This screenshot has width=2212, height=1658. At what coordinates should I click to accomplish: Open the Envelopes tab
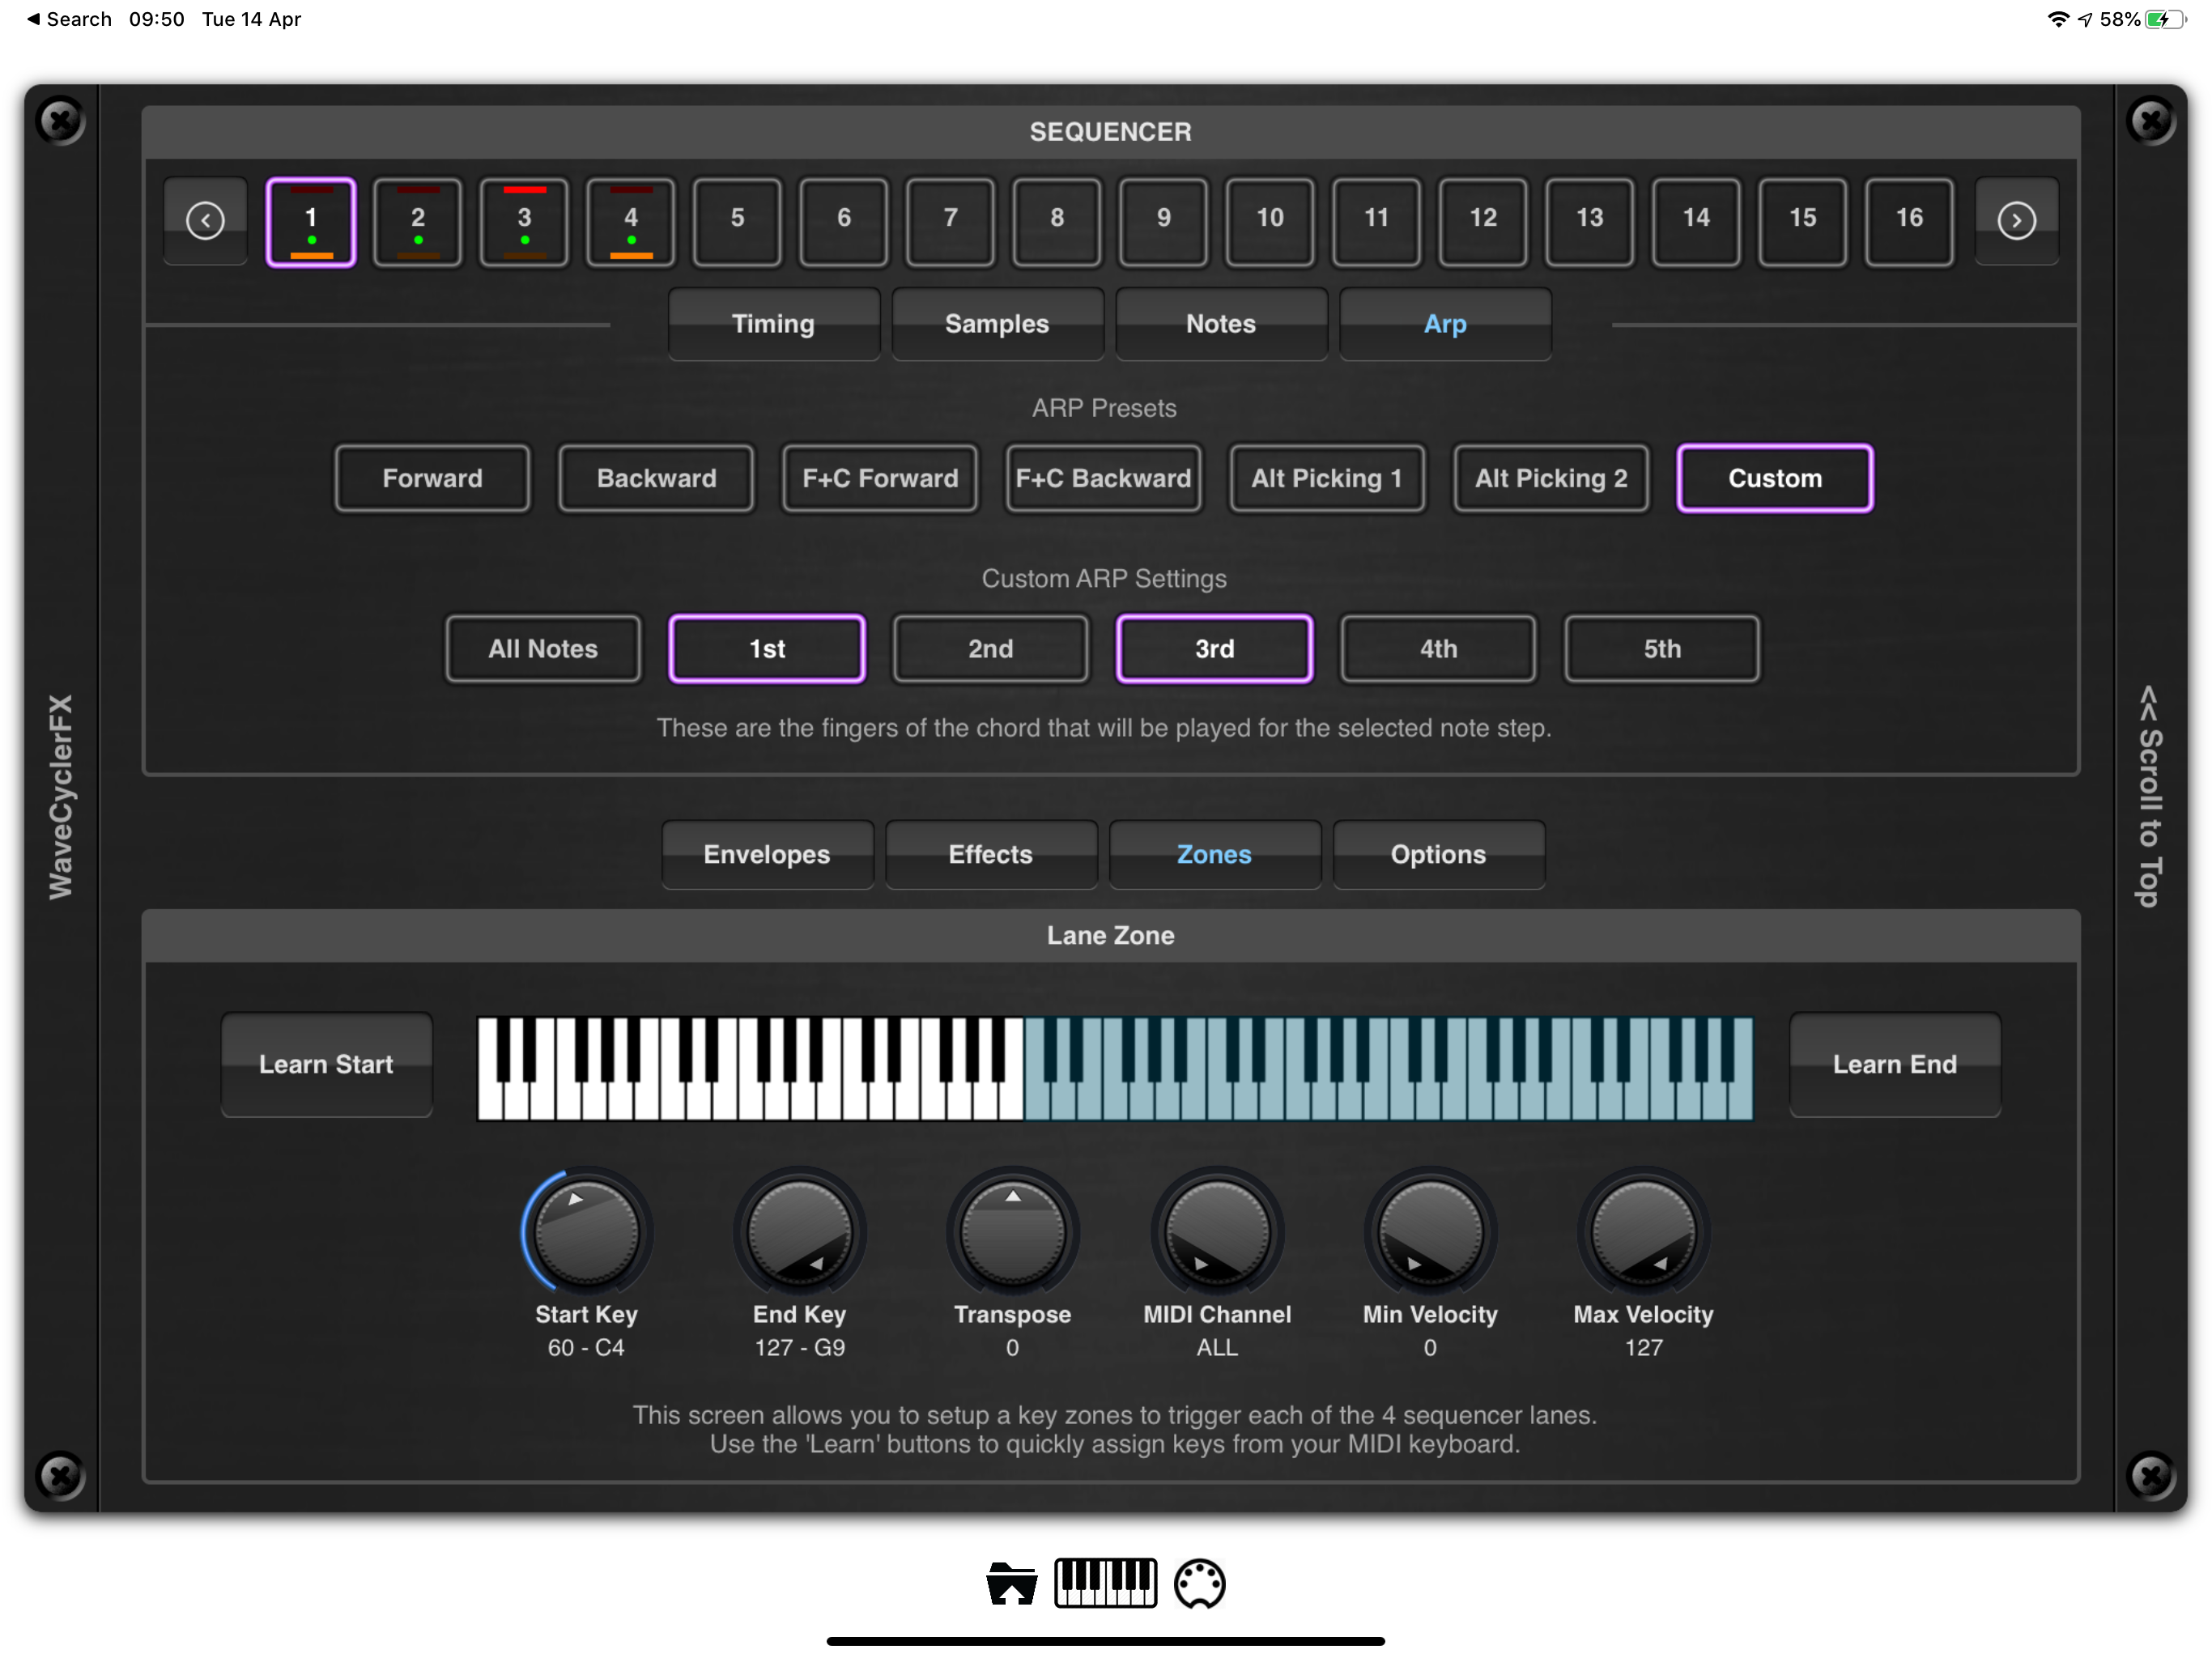tap(767, 854)
